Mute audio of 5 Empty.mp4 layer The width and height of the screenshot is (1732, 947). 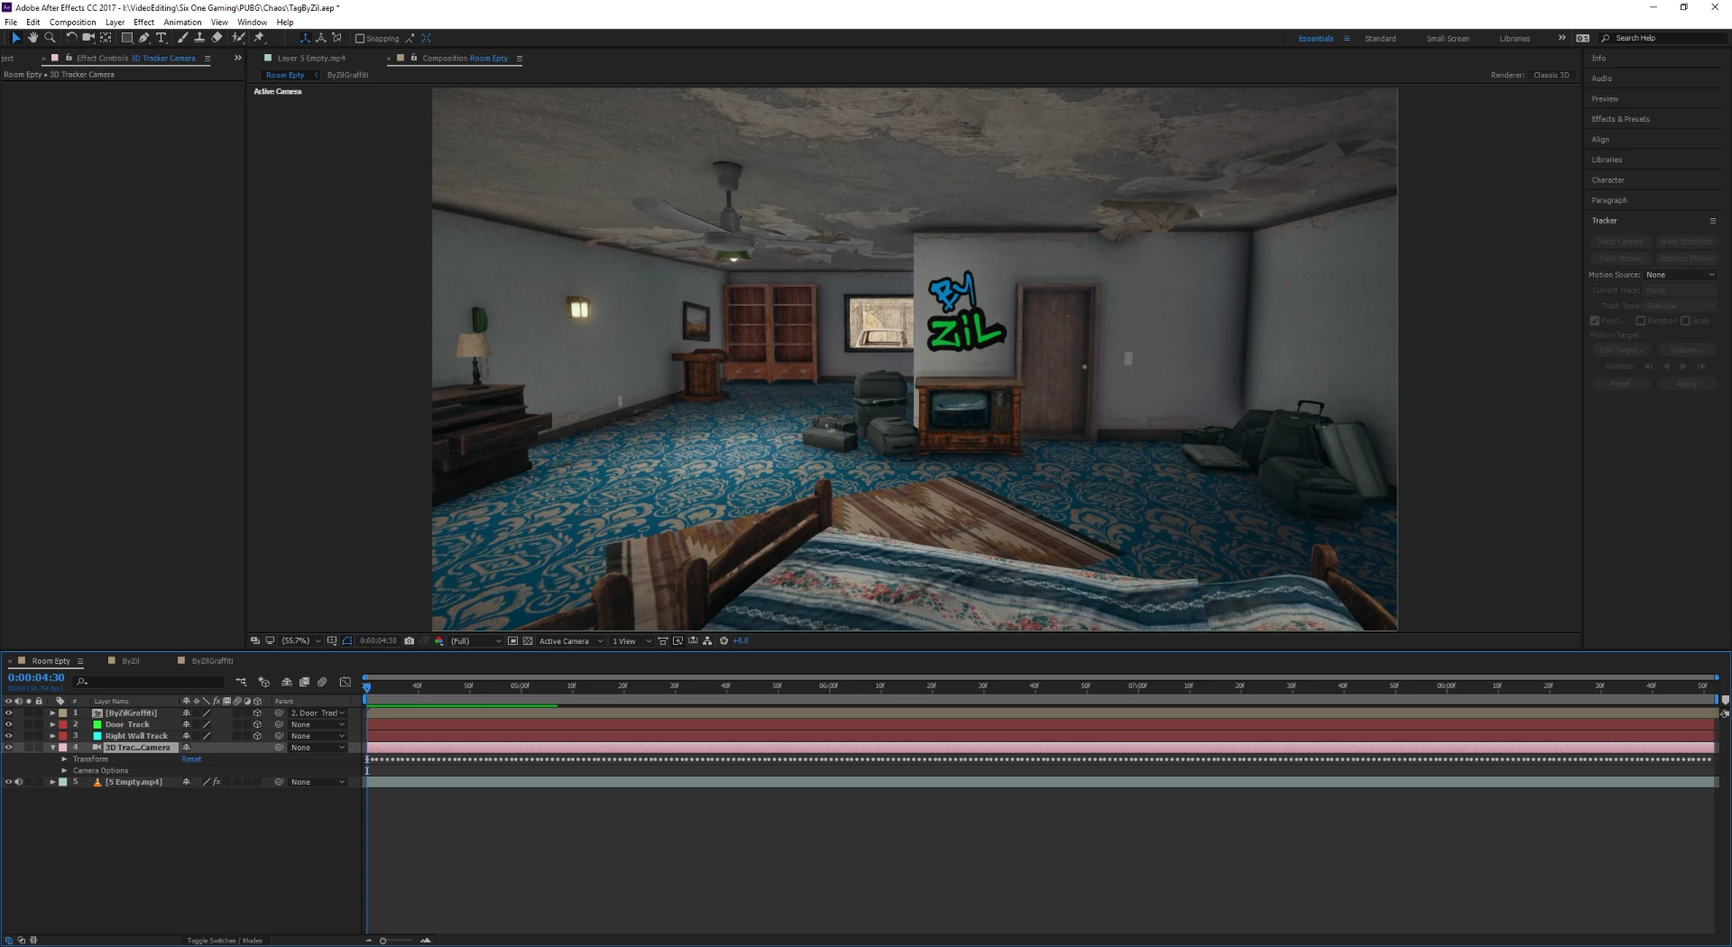click(19, 782)
